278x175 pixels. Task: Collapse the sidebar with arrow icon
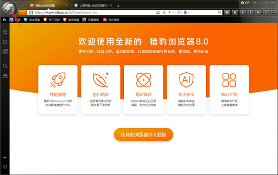tap(5, 167)
